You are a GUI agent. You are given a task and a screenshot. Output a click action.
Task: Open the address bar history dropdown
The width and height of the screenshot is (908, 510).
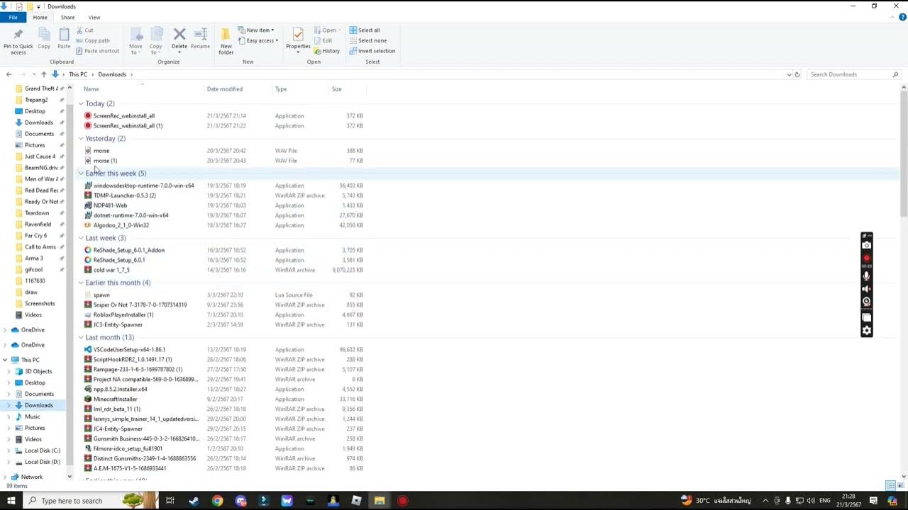(789, 74)
